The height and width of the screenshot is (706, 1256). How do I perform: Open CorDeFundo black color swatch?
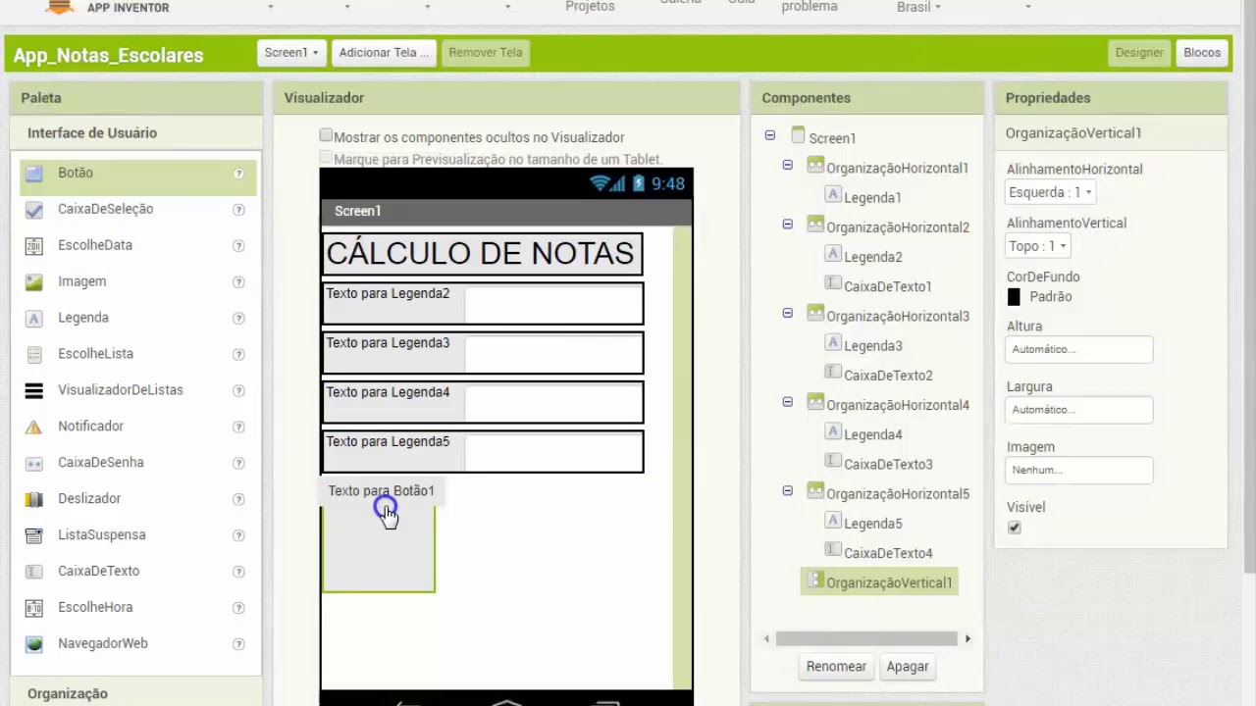(1014, 297)
